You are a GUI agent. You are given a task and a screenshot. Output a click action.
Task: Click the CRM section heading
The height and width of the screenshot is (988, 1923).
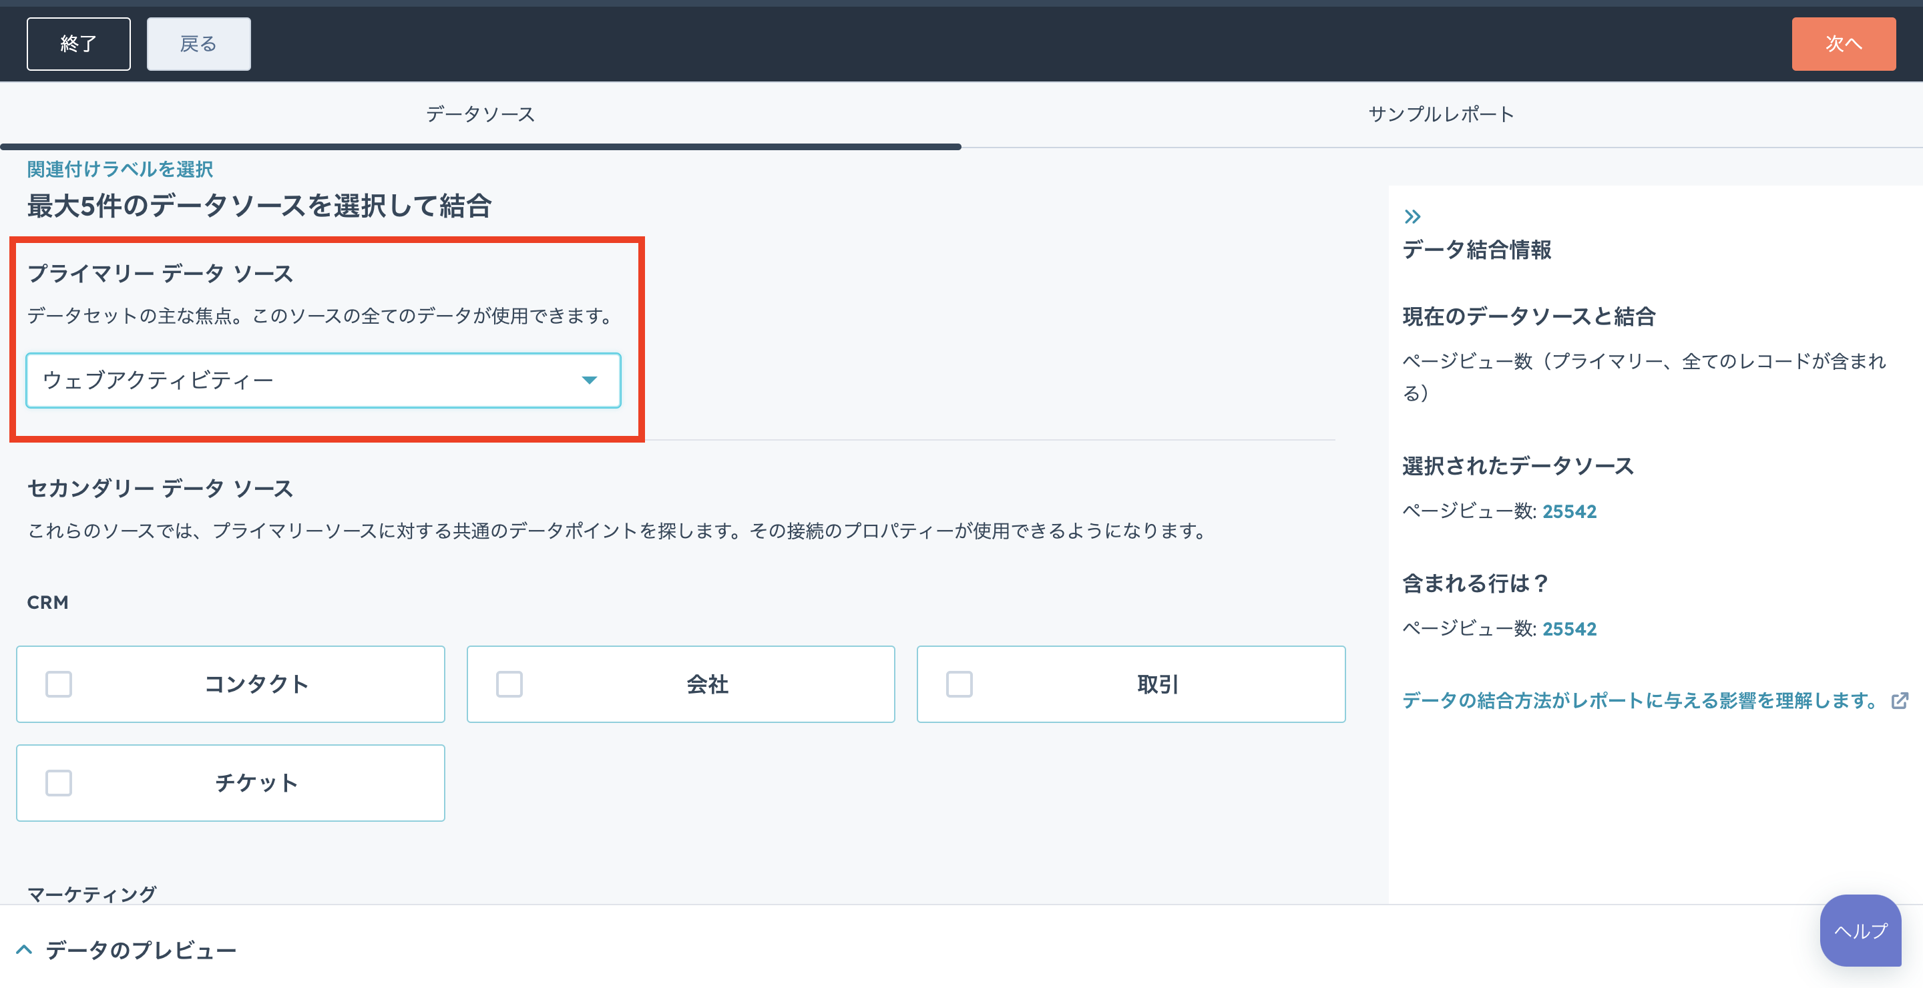[x=48, y=603]
